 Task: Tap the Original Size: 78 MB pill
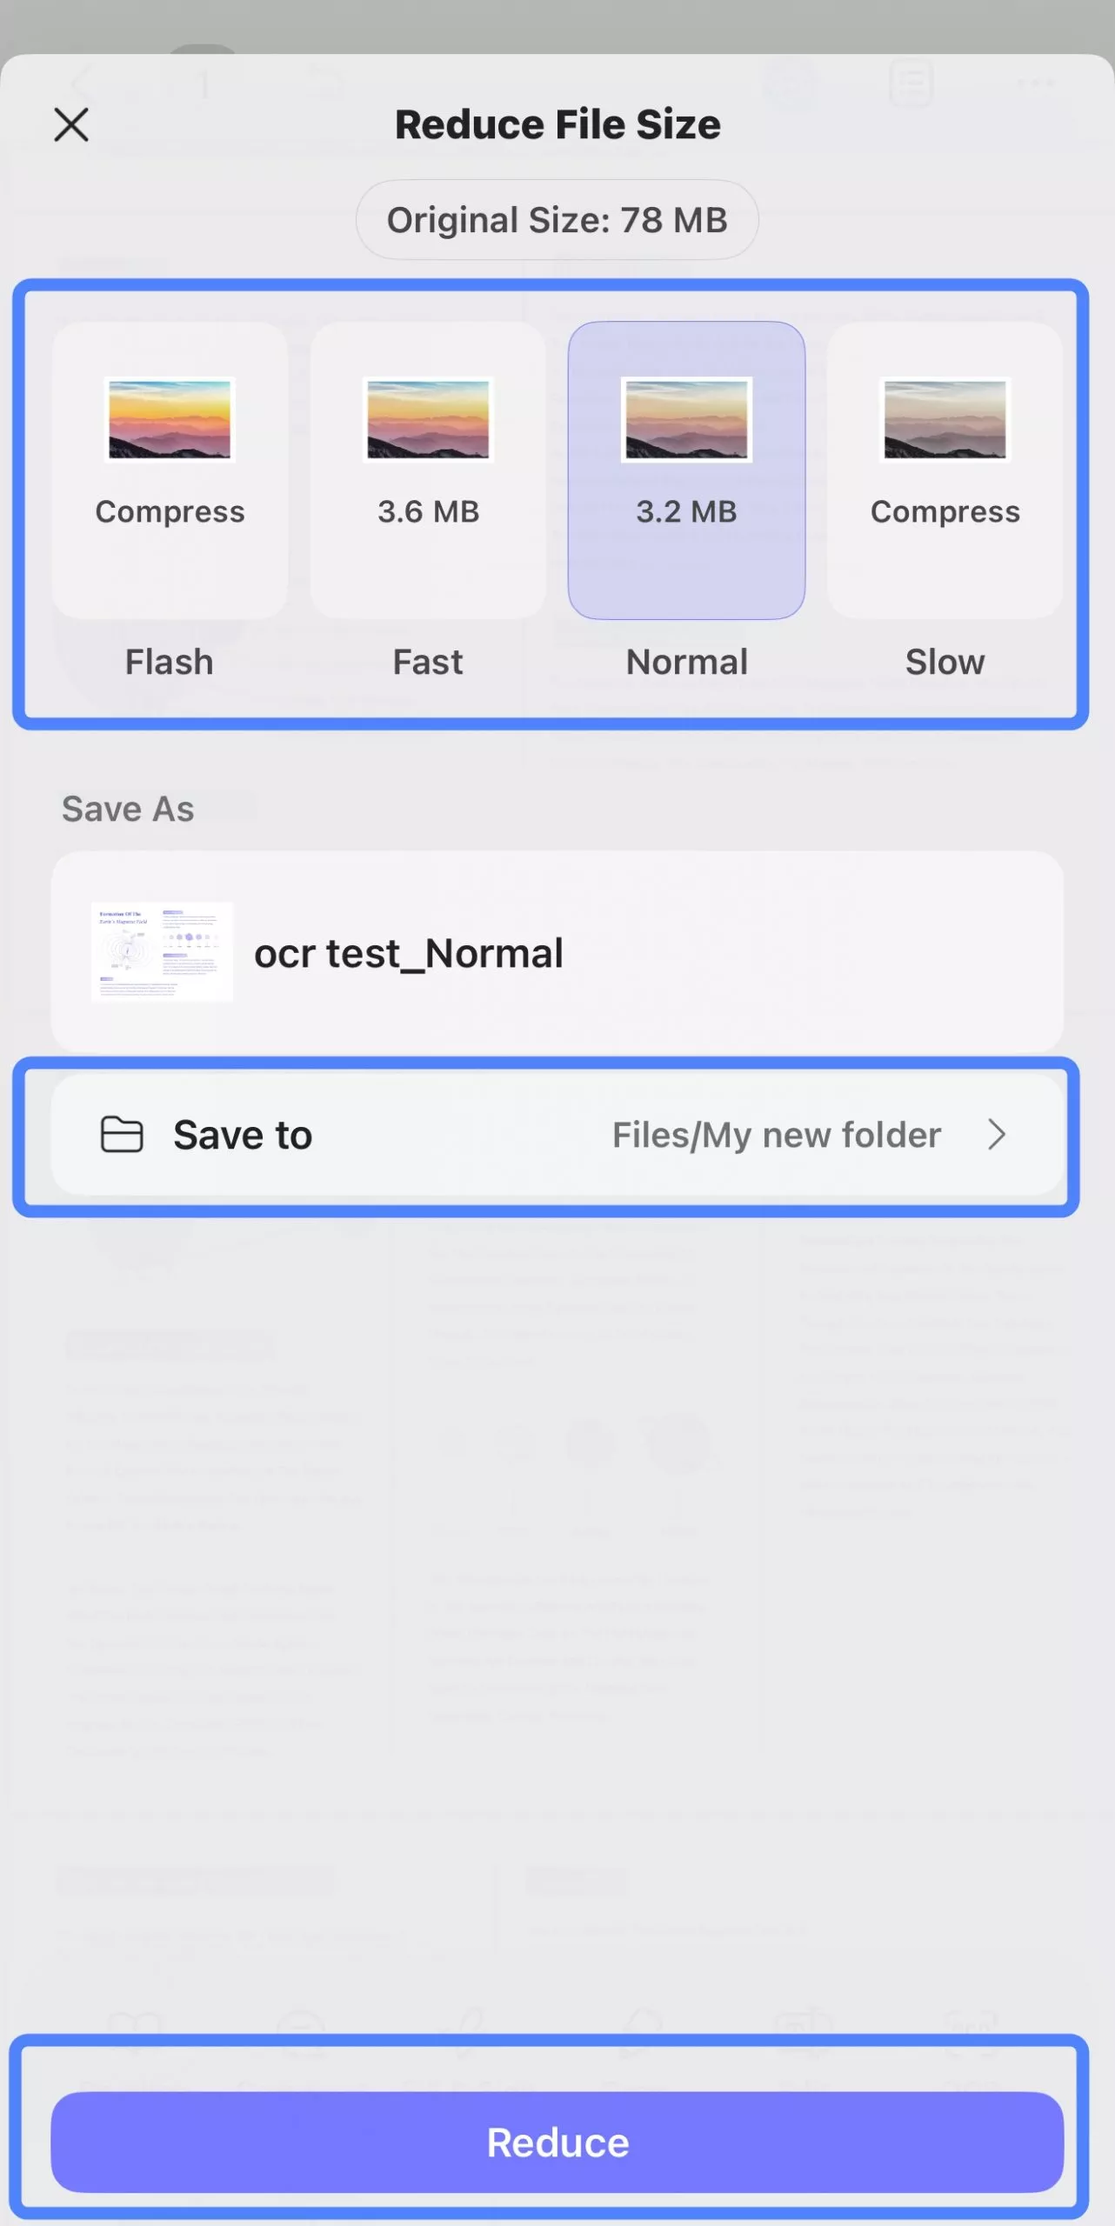point(557,219)
